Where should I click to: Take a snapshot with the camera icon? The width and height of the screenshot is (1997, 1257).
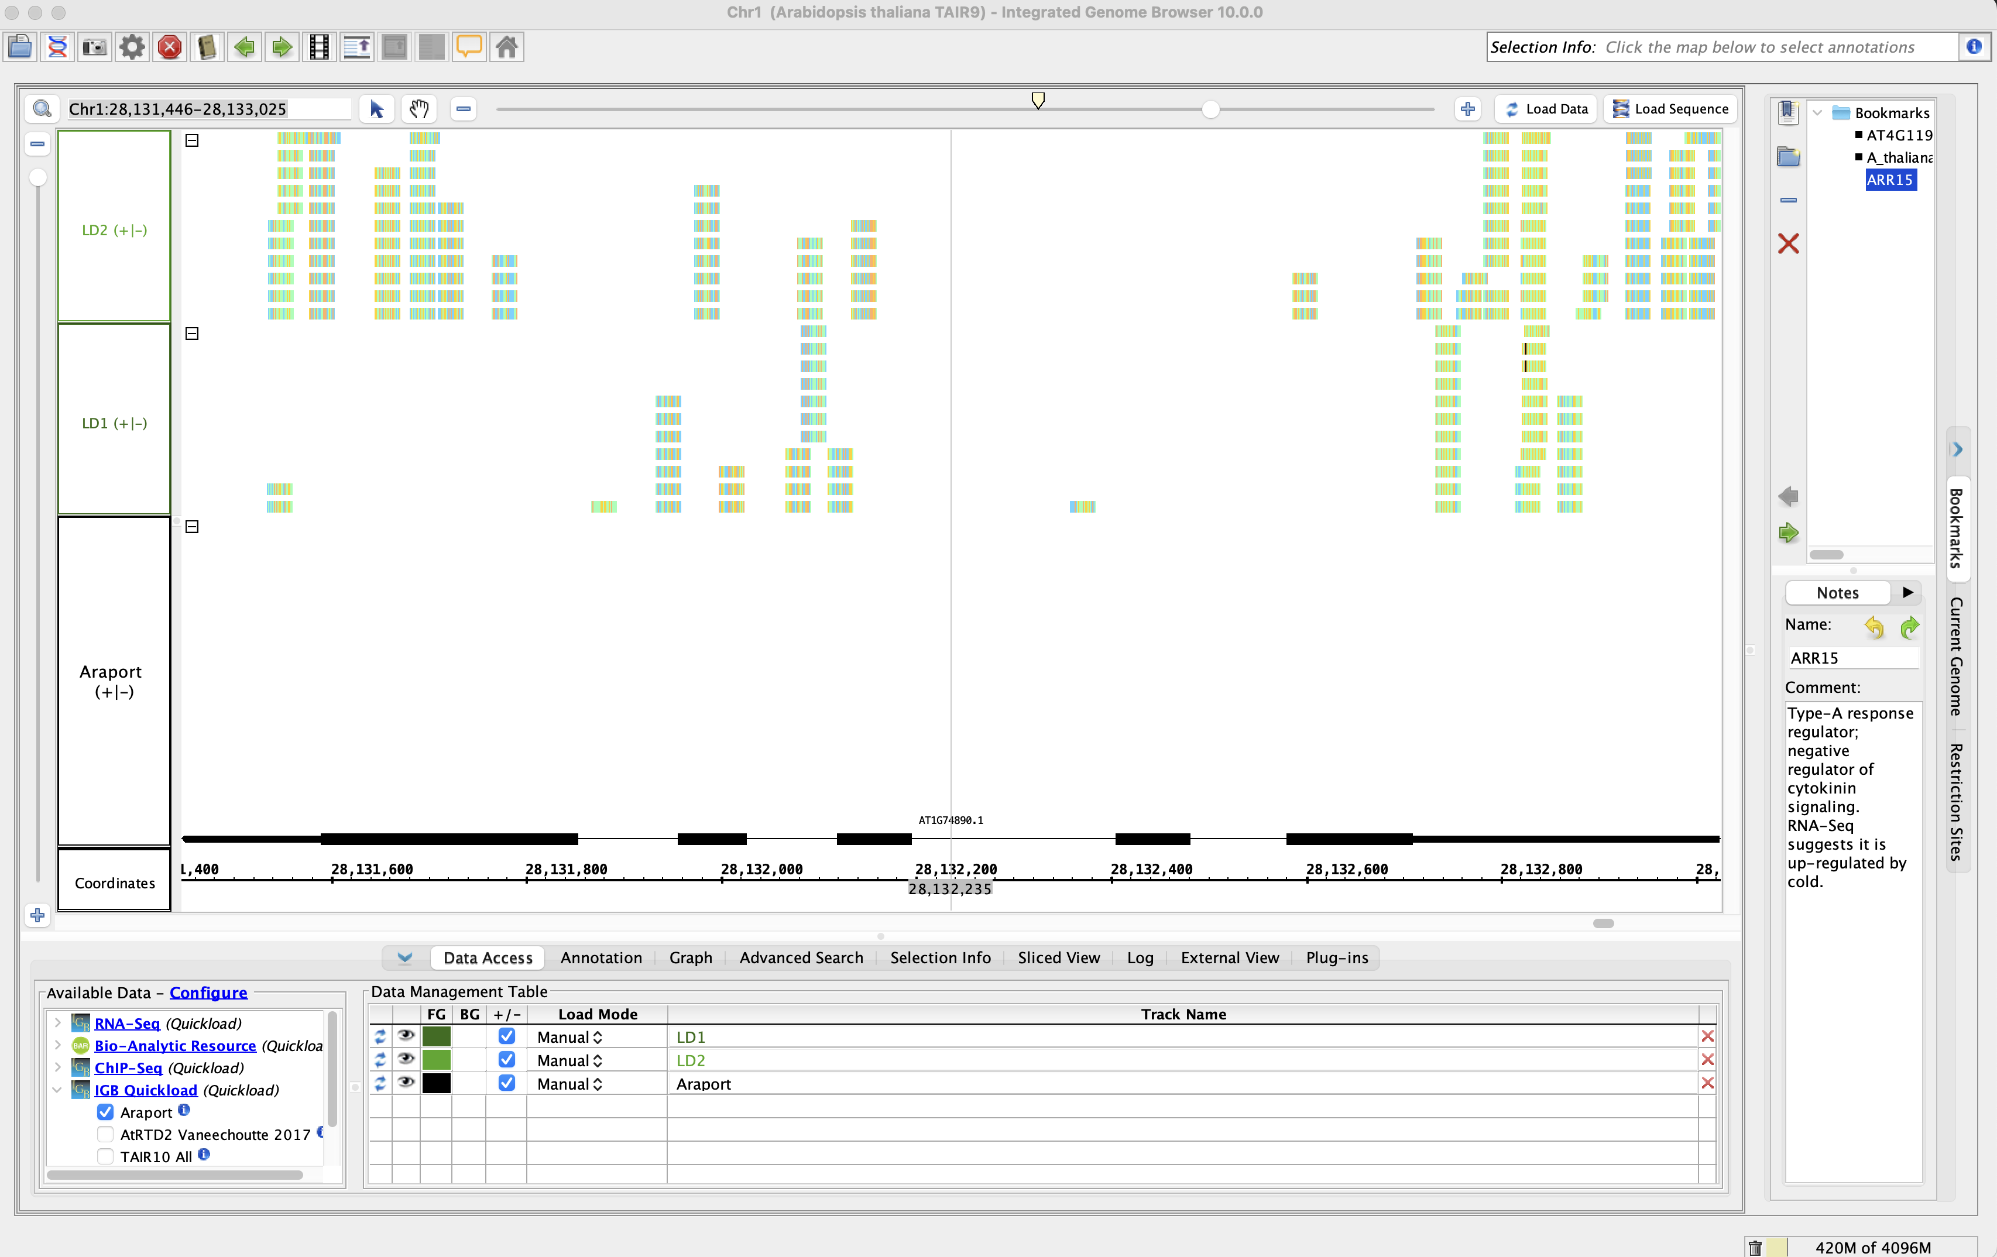point(95,46)
